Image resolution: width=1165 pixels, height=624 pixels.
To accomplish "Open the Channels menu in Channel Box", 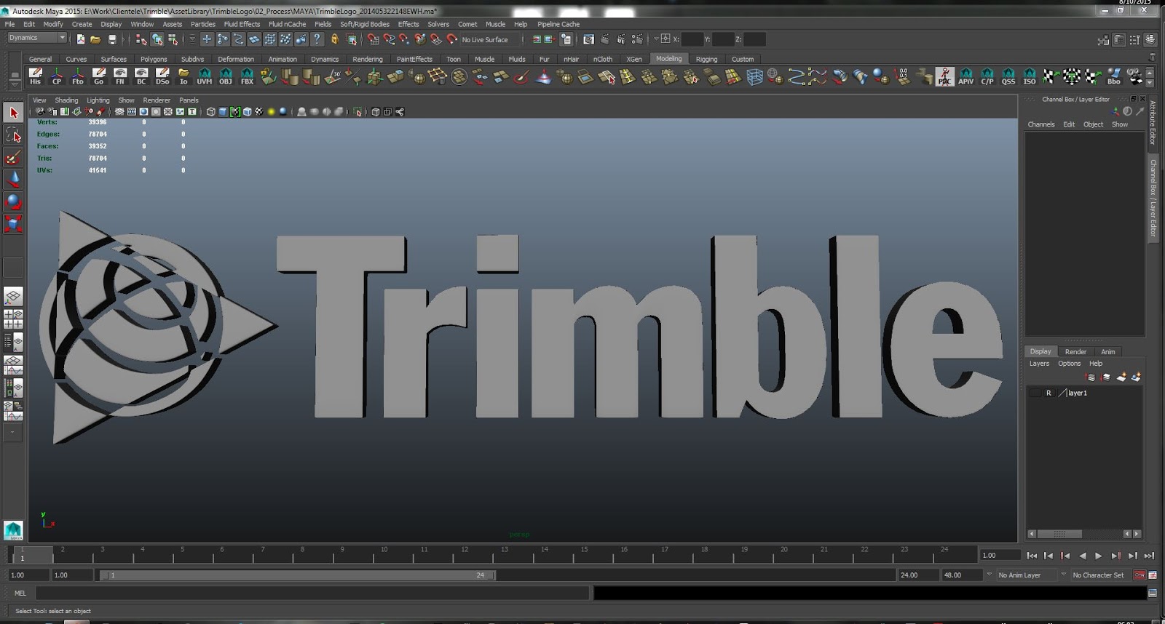I will point(1041,124).
